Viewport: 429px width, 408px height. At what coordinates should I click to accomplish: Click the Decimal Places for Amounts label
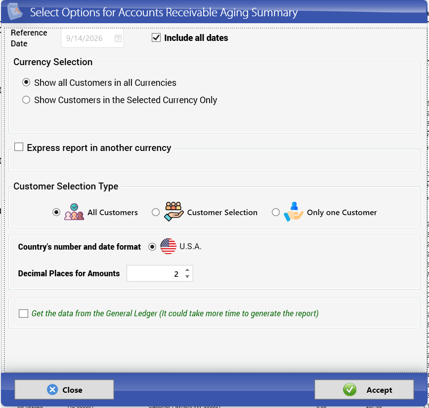(69, 273)
